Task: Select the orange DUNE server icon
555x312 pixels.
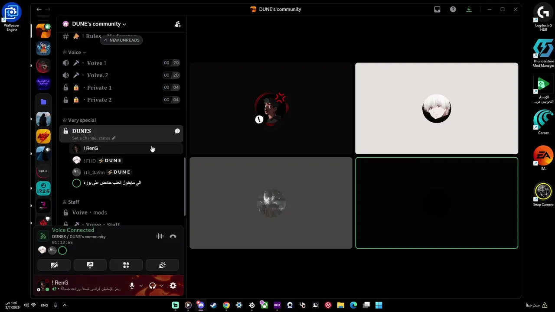Action: tap(43, 31)
